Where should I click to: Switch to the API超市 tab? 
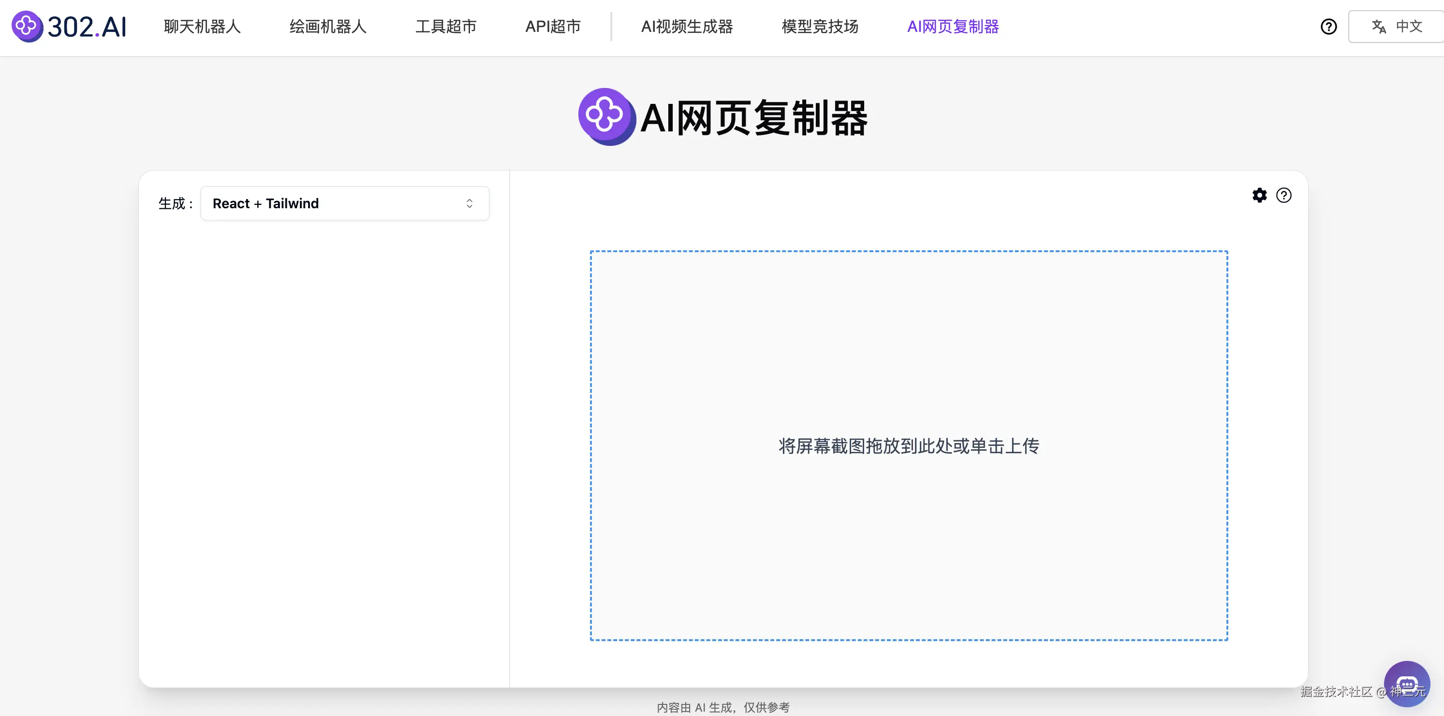click(x=553, y=26)
